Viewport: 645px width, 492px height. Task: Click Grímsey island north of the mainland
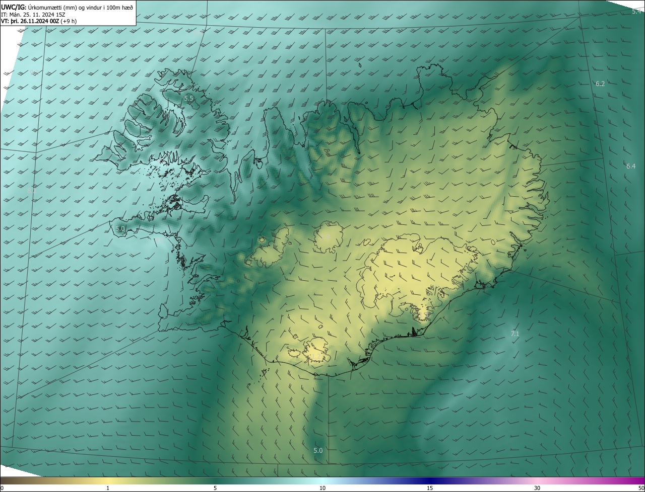tap(361, 64)
